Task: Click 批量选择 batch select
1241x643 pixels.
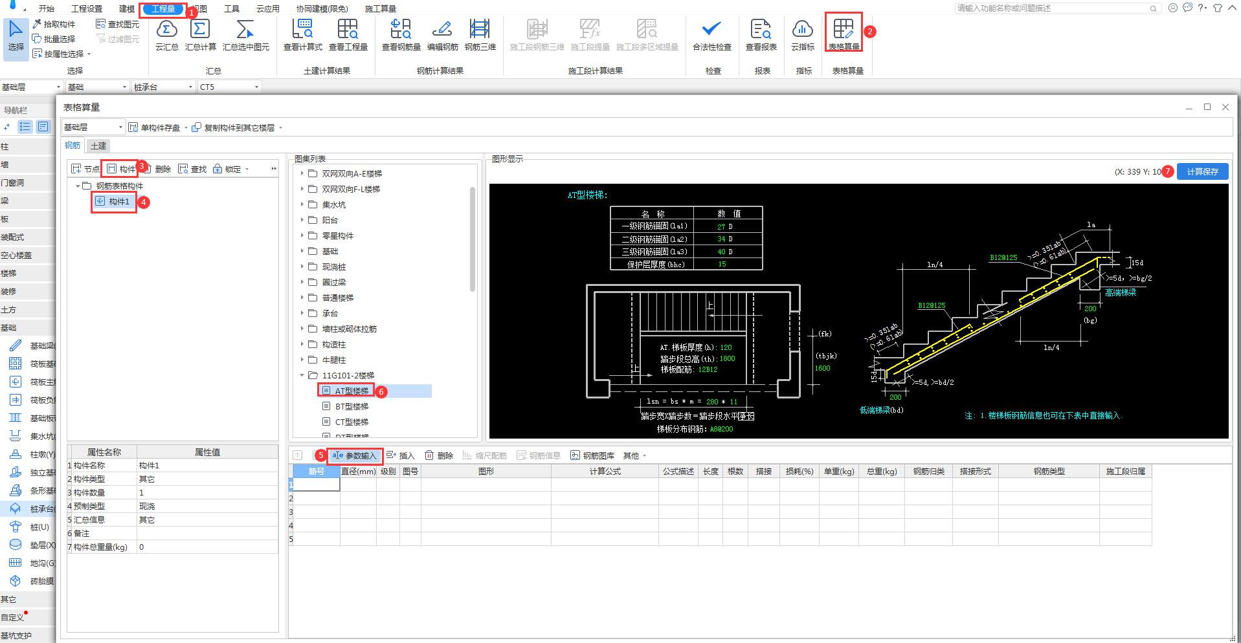Action: tap(54, 39)
